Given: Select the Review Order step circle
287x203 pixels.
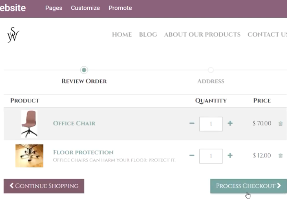Looking at the screenshot, I should 84,70.
